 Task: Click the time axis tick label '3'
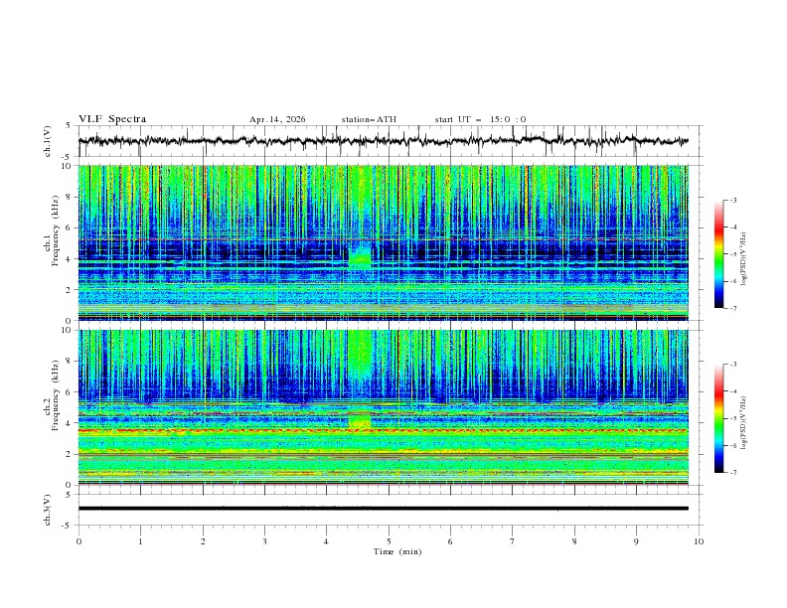[x=264, y=541]
